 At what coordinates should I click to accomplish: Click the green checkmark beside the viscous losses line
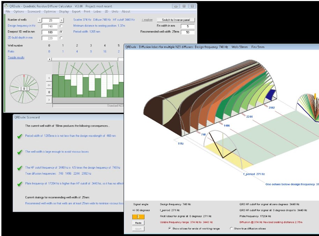coord(20,152)
